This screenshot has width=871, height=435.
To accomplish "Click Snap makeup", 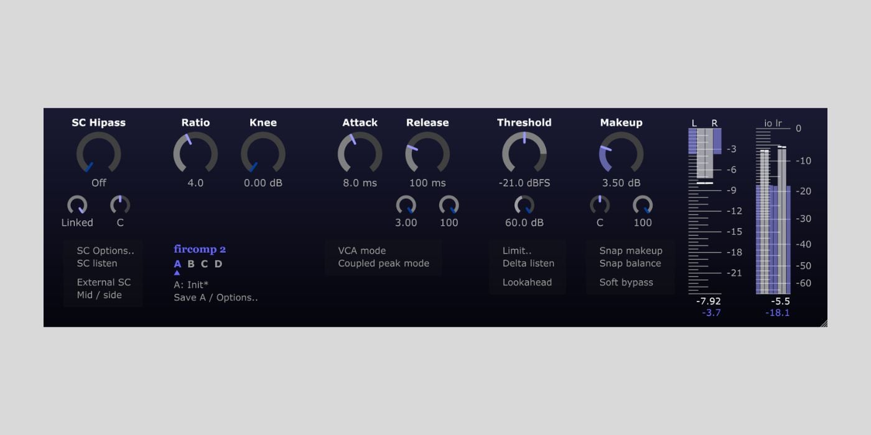I will pyautogui.click(x=631, y=250).
